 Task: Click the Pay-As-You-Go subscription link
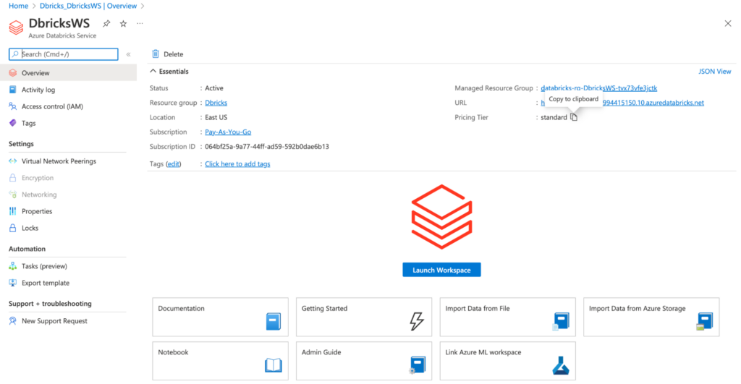228,132
